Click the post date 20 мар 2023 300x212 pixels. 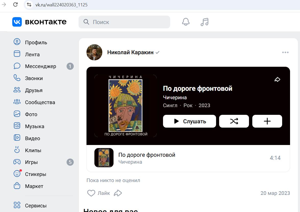[x=275, y=193]
